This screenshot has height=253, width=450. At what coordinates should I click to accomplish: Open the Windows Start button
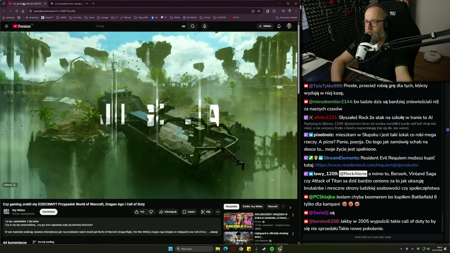click(171, 249)
